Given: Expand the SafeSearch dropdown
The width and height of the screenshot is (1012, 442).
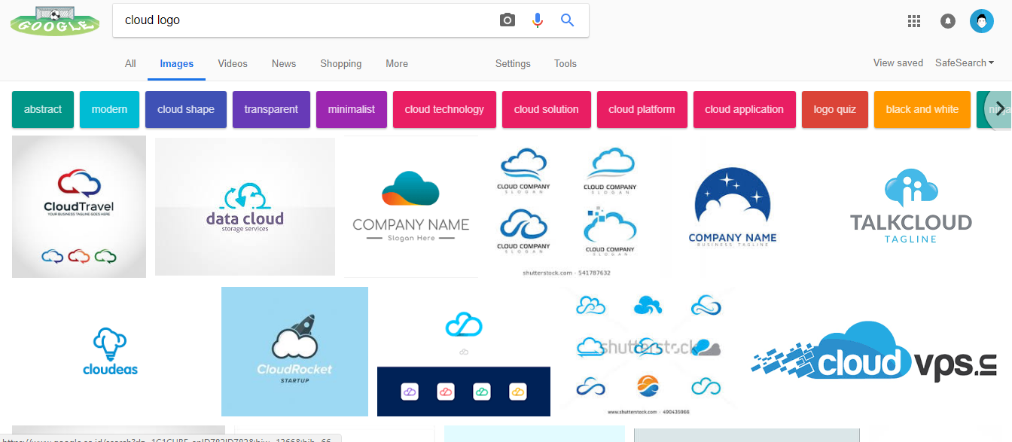Looking at the screenshot, I should point(965,63).
